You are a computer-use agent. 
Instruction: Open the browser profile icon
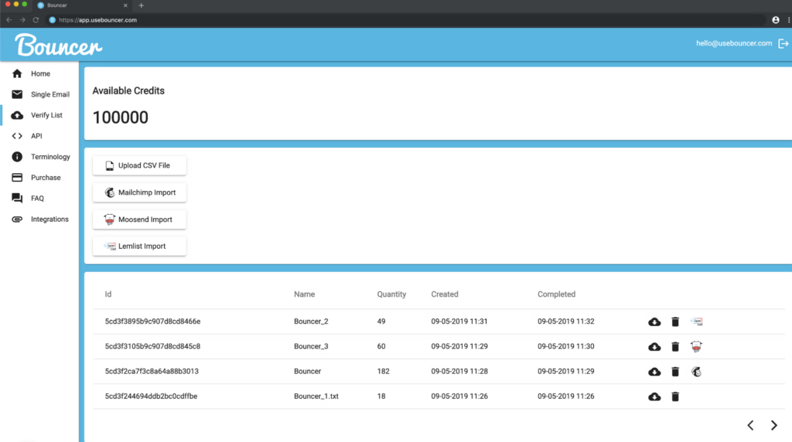(x=776, y=20)
